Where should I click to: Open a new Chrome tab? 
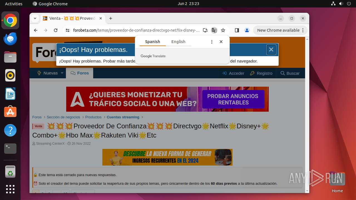111,18
